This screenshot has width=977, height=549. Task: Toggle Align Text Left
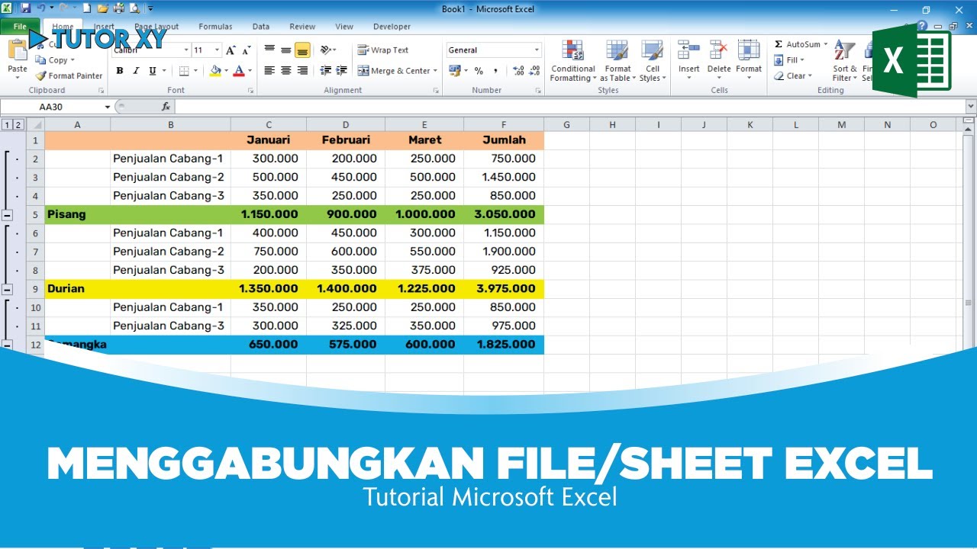tap(269, 71)
